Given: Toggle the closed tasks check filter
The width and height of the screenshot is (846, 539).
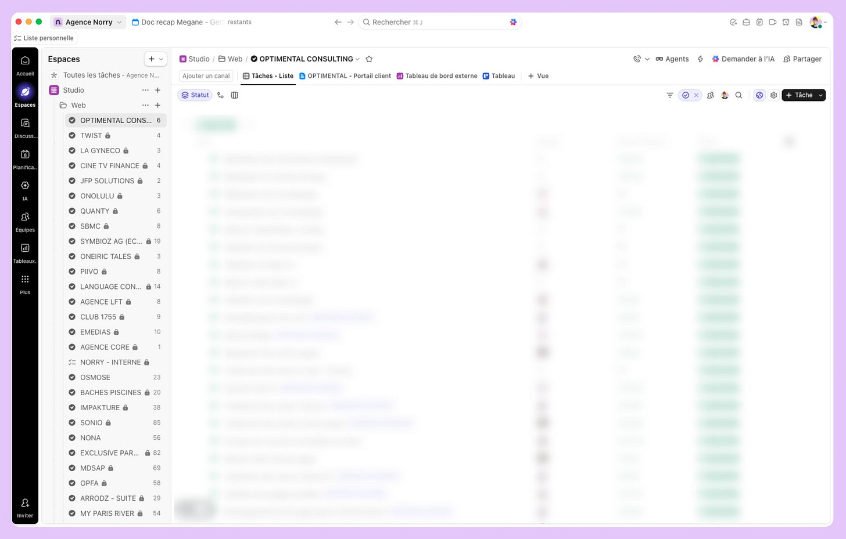Looking at the screenshot, I should (x=686, y=95).
